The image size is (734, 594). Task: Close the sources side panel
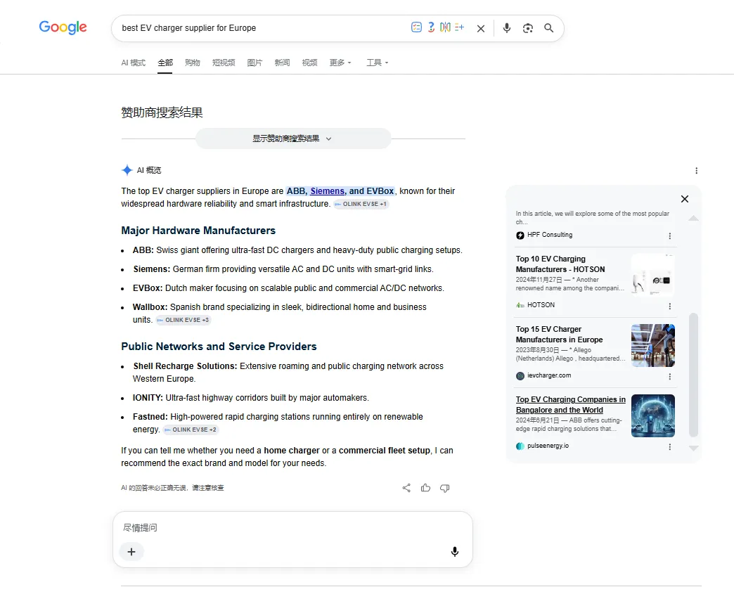[x=684, y=199]
